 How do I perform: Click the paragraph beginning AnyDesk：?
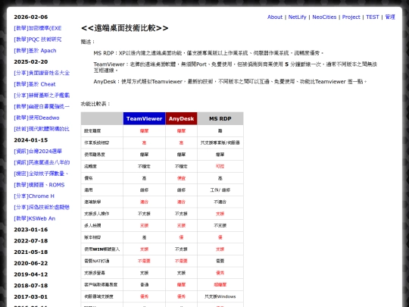pos(230,82)
